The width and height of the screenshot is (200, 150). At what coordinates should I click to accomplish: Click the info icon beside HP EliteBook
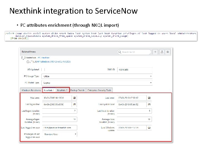click(x=28, y=62)
